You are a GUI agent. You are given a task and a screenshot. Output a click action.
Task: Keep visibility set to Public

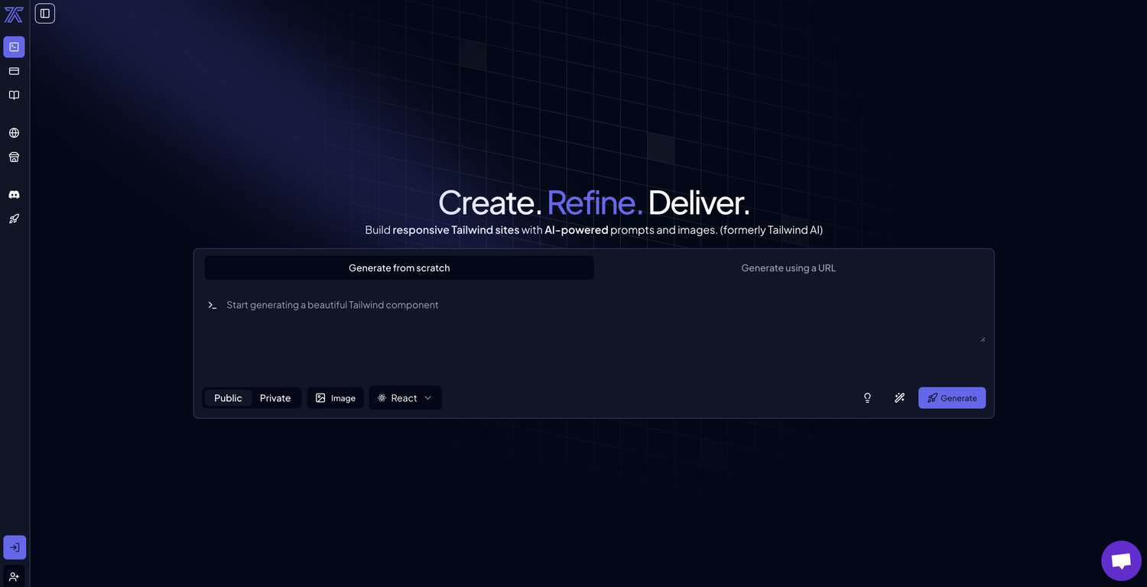point(227,397)
